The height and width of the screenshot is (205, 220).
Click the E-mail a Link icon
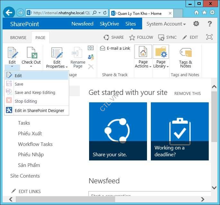point(103,48)
